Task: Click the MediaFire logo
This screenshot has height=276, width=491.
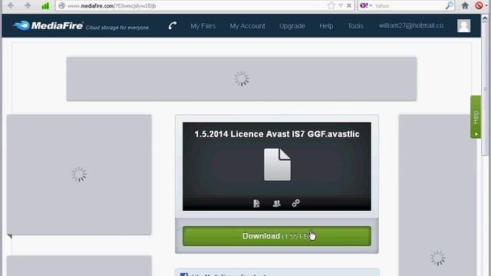Action: [x=48, y=25]
